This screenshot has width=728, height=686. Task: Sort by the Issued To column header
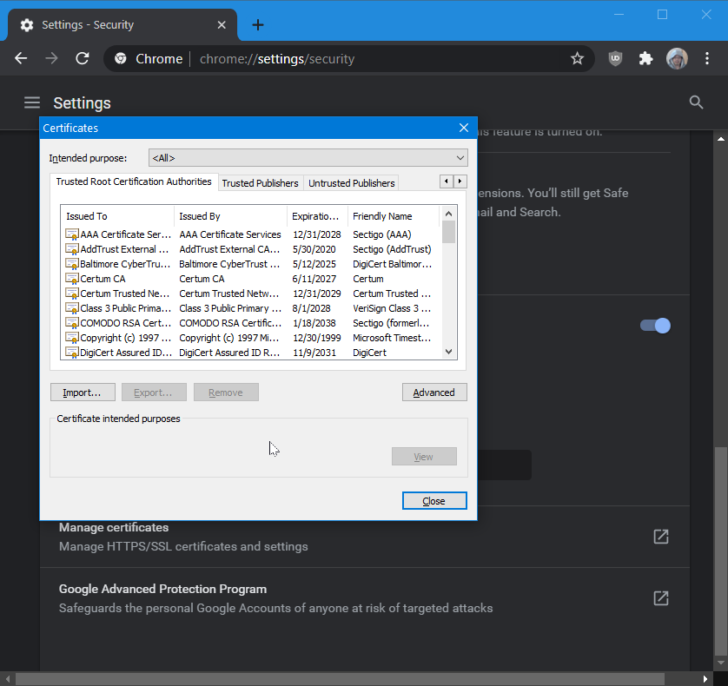[x=117, y=216]
